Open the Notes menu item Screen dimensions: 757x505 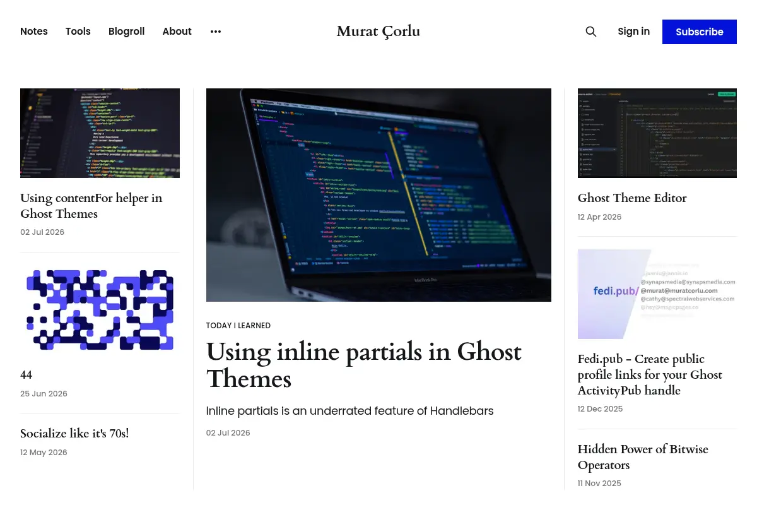(34, 32)
